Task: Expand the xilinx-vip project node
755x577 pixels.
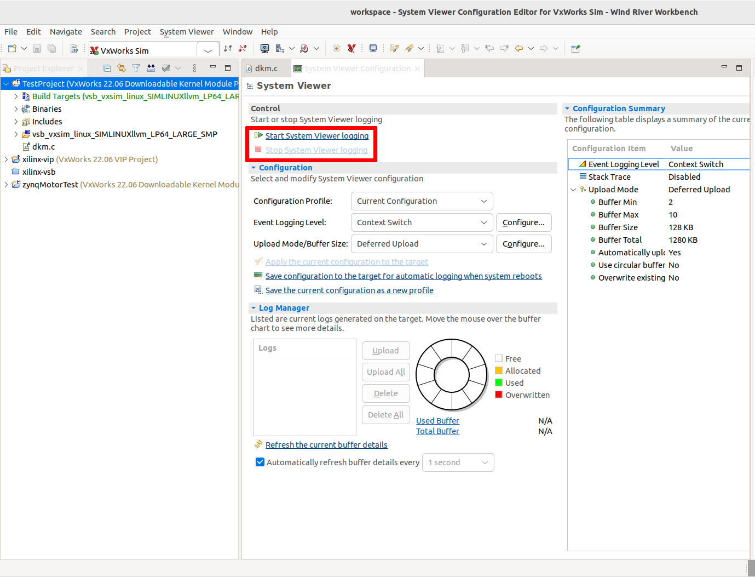Action: [x=6, y=159]
